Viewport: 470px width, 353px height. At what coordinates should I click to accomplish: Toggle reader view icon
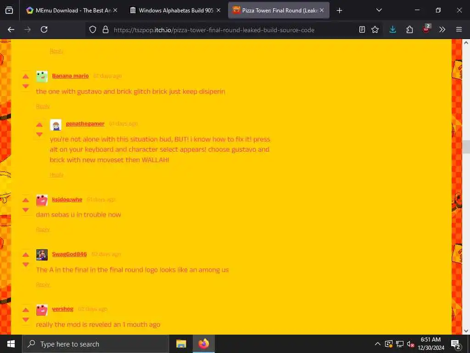coord(362,30)
